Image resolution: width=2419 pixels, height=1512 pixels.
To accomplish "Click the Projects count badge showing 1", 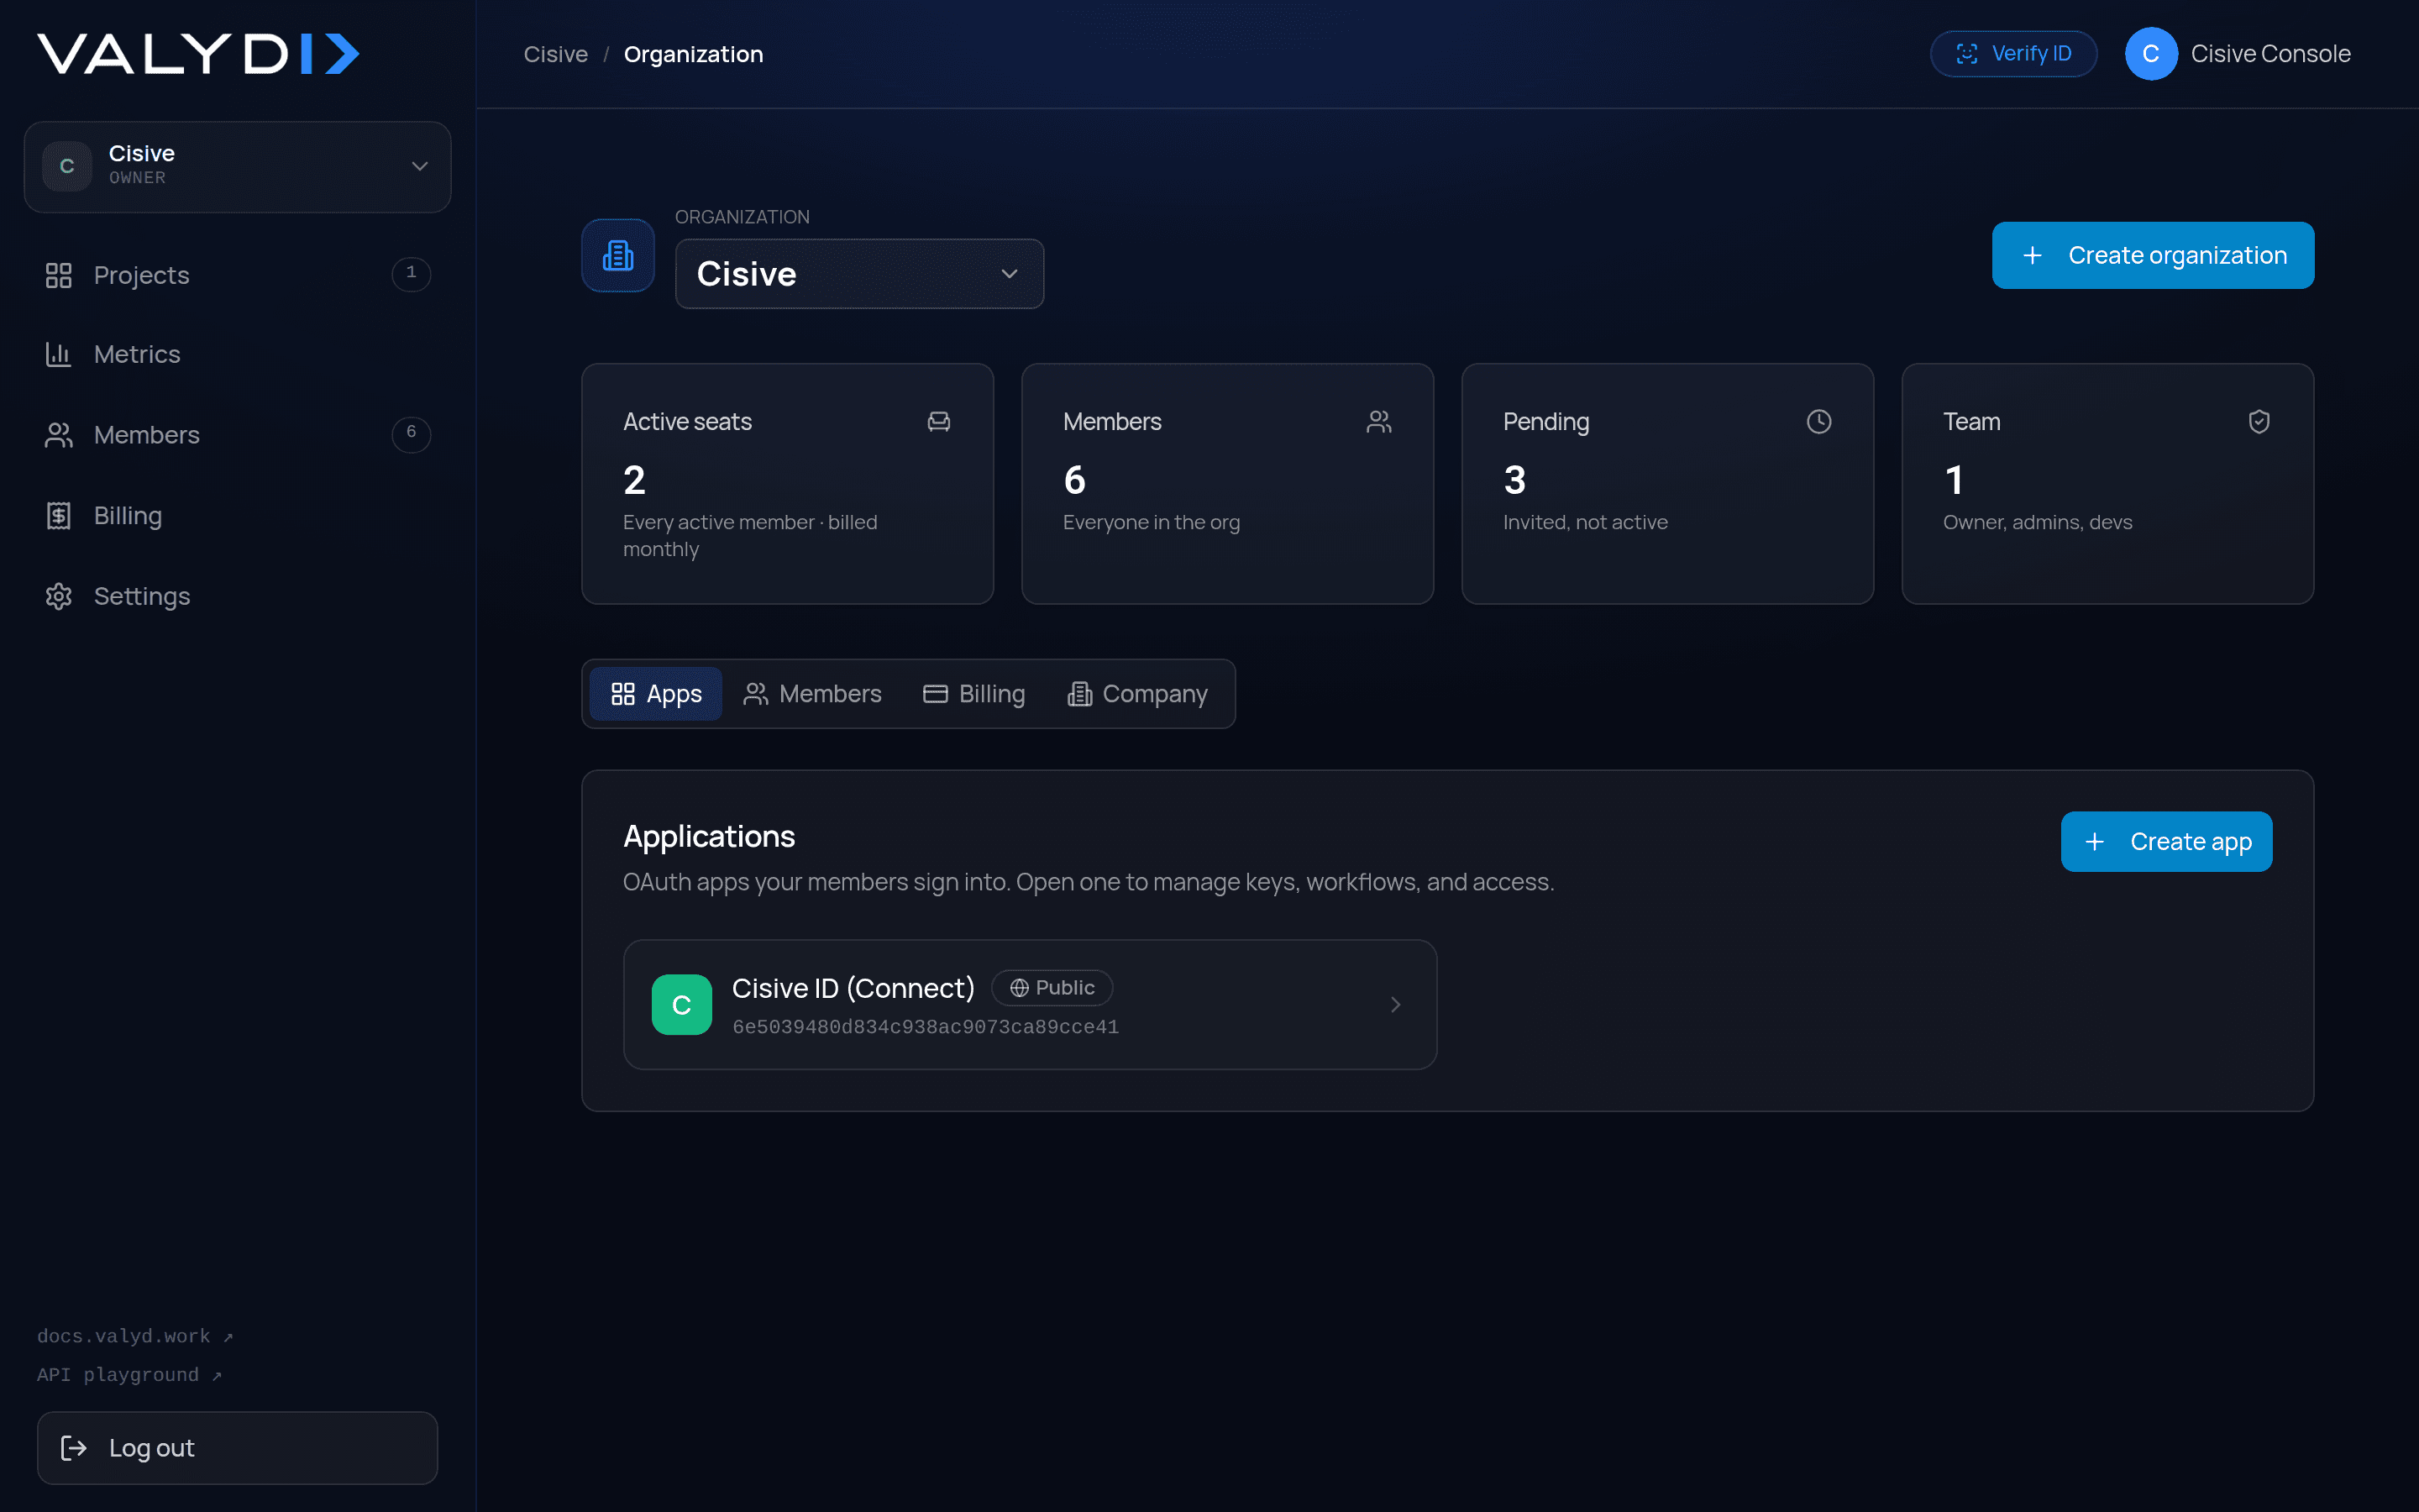I will [x=411, y=273].
